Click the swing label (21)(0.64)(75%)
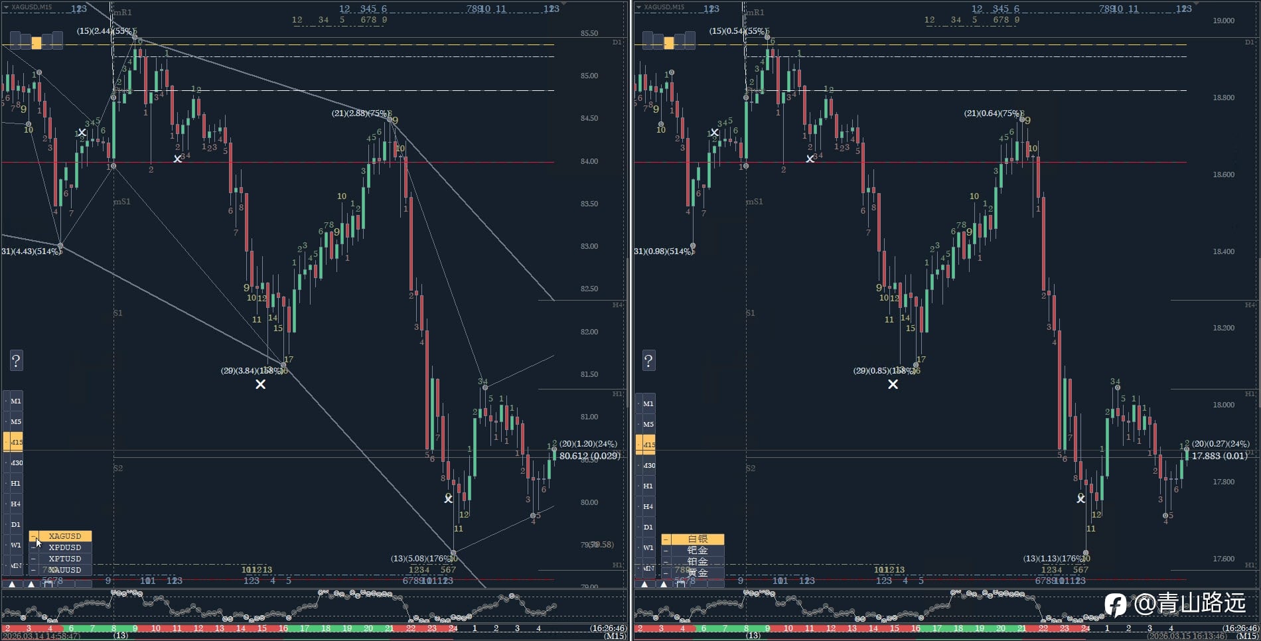Screen dimensions: 1261x641 994,113
